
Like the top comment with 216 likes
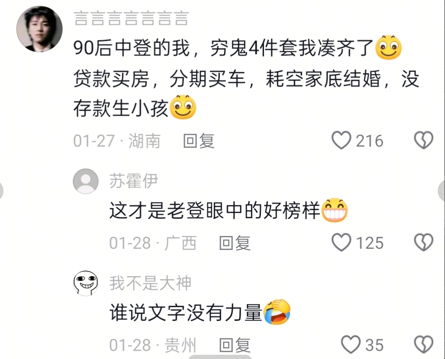342,140
